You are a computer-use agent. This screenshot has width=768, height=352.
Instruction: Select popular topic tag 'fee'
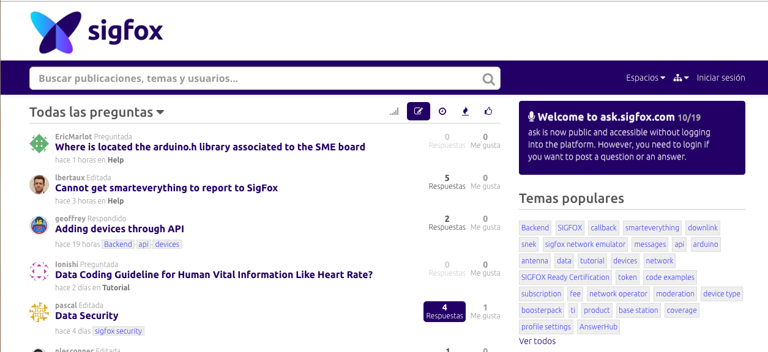[x=575, y=294]
